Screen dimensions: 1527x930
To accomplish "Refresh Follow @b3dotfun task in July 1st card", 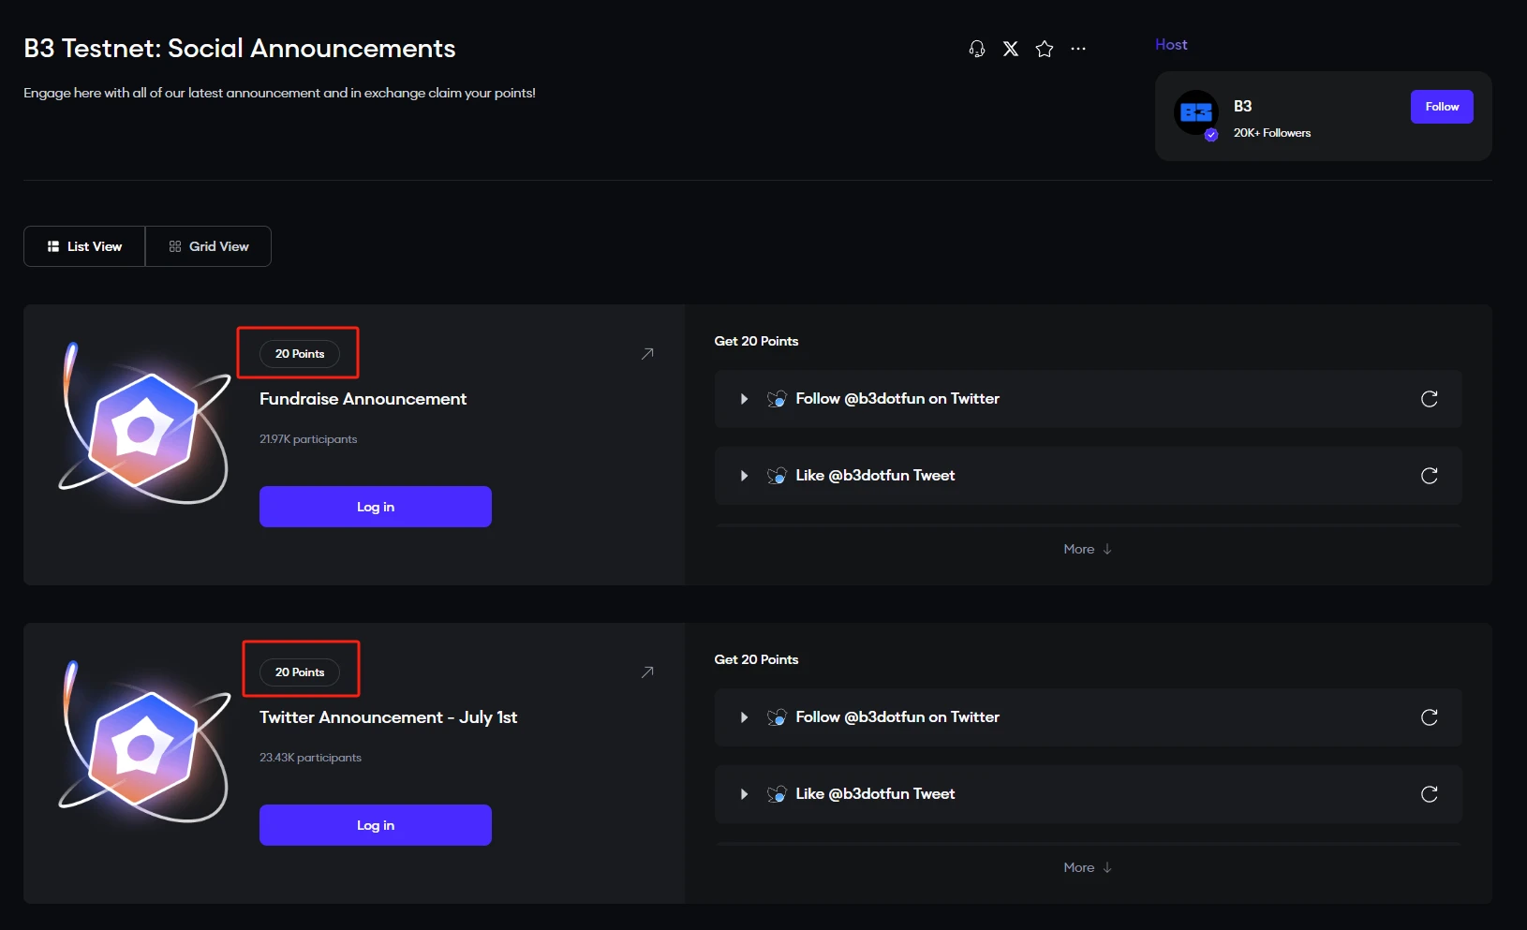I will point(1429,717).
